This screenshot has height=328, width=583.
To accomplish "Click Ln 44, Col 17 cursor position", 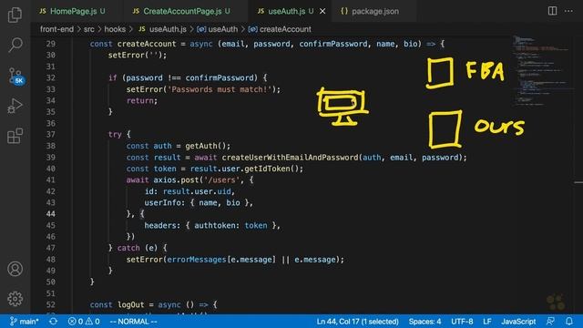I will tap(357, 322).
